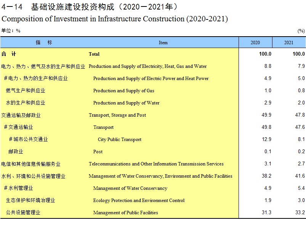
Task: Click the 指标 header cell
Action: point(44,42)
